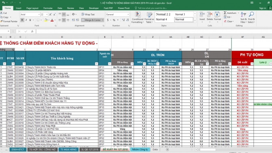Open Merge & Center dropdown arrow
Image resolution: width=272 pixels, height=153 pixels.
click(103, 20)
